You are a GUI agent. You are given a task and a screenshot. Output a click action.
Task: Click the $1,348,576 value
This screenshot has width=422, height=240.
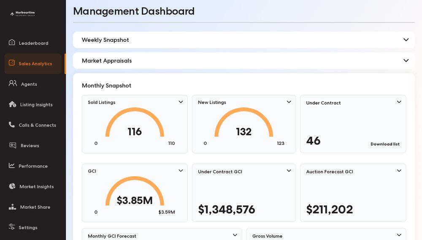[226, 210]
